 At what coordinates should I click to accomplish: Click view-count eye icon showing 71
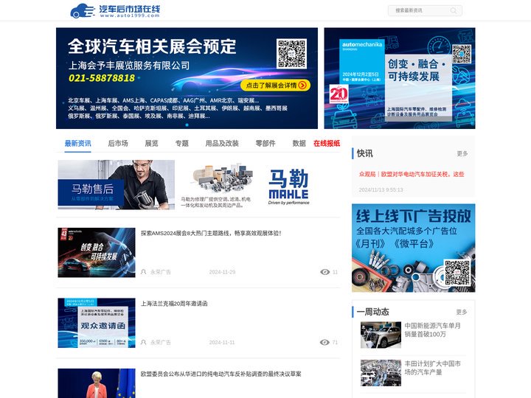(x=324, y=342)
